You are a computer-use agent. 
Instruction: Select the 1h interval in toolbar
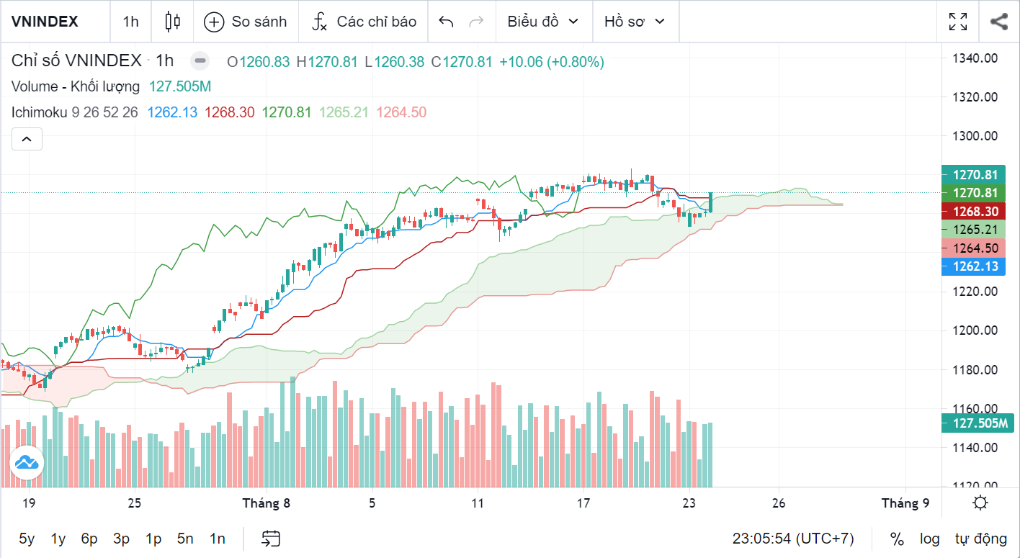pyautogui.click(x=130, y=22)
